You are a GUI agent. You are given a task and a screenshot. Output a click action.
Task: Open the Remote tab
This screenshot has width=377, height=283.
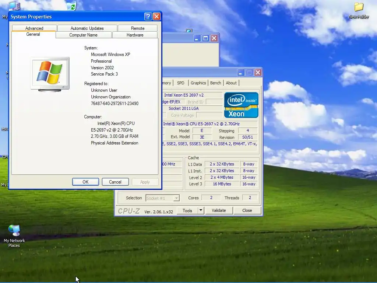click(x=138, y=28)
